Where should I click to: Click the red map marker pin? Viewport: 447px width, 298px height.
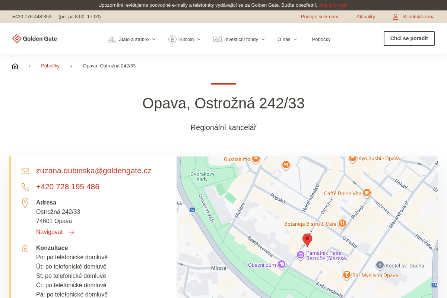click(x=307, y=240)
